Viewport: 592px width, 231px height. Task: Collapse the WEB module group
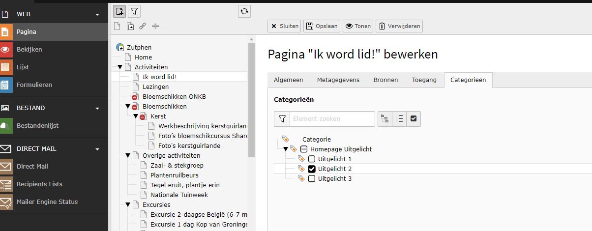pyautogui.click(x=97, y=14)
